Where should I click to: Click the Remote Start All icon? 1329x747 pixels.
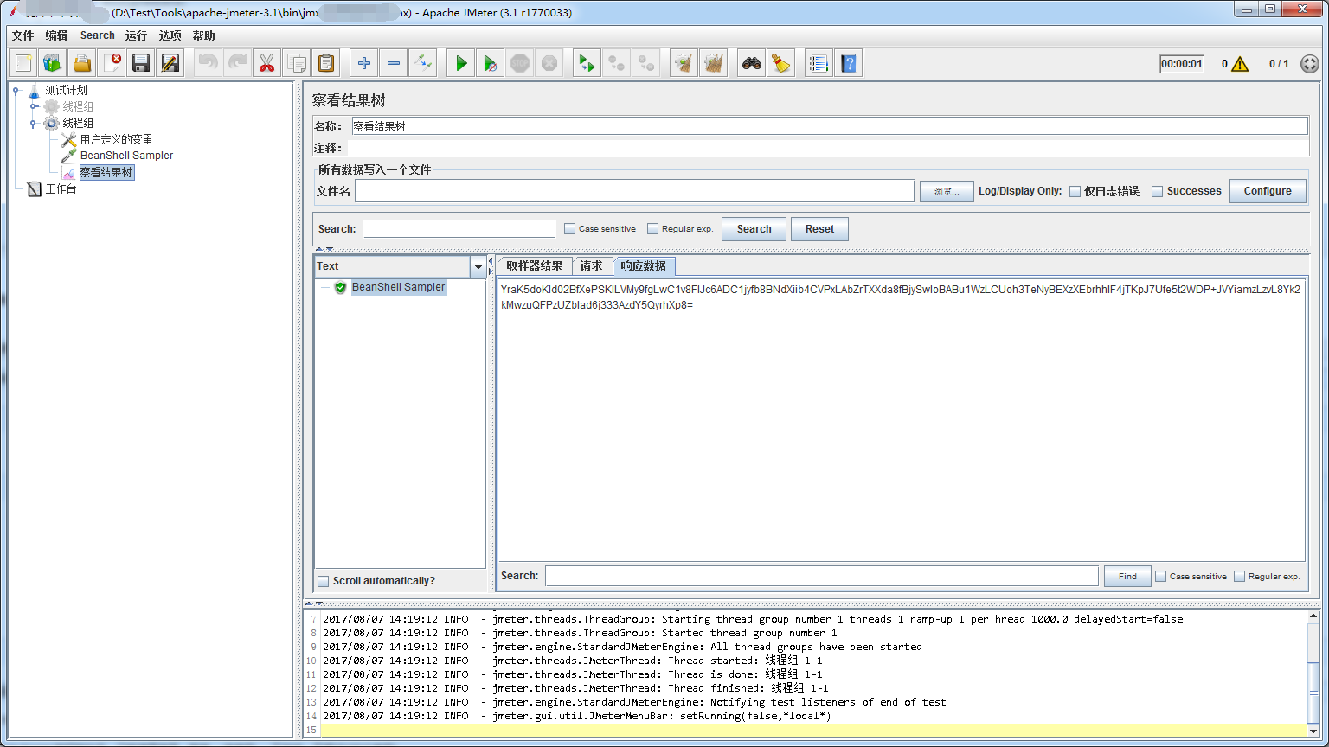tap(586, 62)
